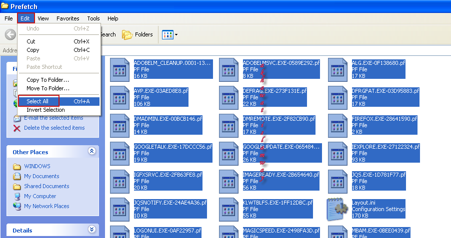Select DEFRAG.EXE-273F131E.pf file icon
The width and height of the screenshot is (451, 238).
click(228, 98)
